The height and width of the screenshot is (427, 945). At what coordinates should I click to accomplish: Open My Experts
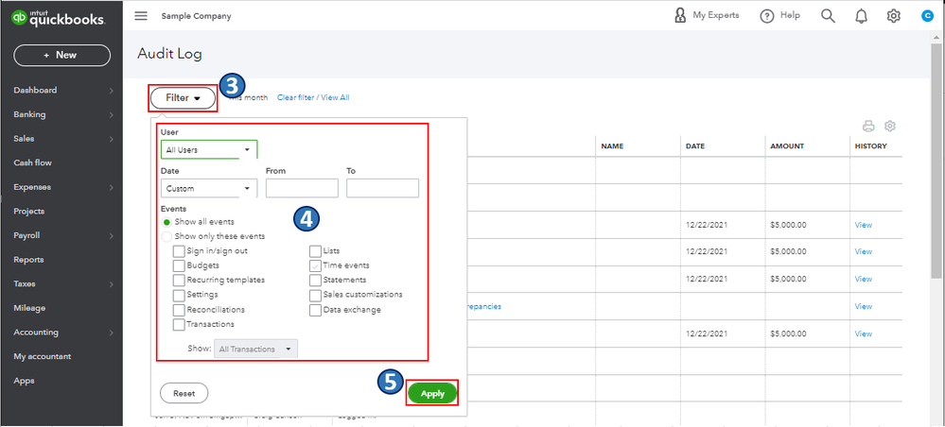707,16
